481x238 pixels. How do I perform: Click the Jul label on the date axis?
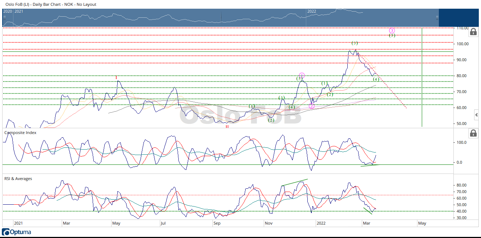pyautogui.click(x=163, y=223)
